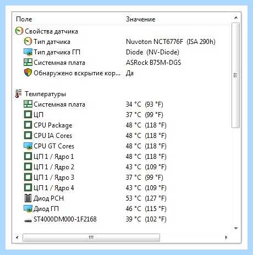Click the ЦП 1 / Ядро 4 chip icon
Viewport: 253px width, 255px height.
(28, 188)
